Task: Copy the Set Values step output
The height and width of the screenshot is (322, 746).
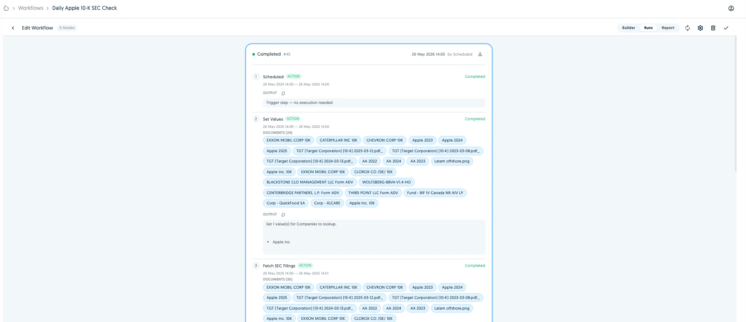Action: 283,215
